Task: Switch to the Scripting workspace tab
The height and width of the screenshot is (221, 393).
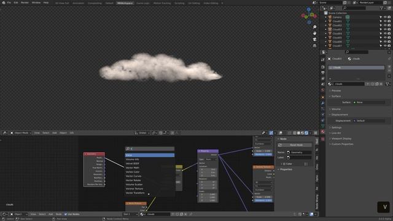Action: [179, 3]
